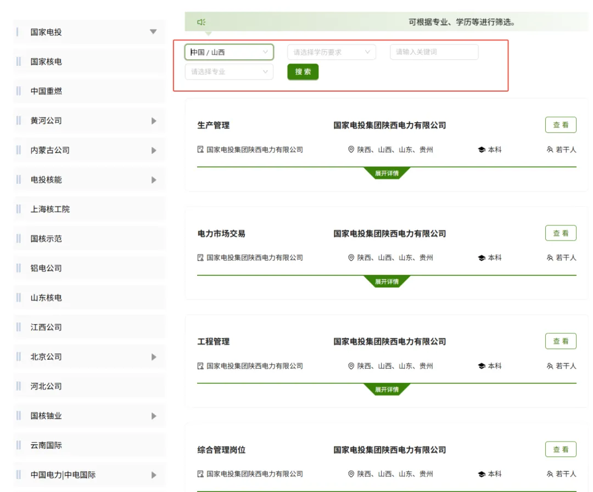Click 国家电投集团陕西电力有限公司 heading in 生产管理 card
Screen dimensions: 593x492
click(389, 125)
